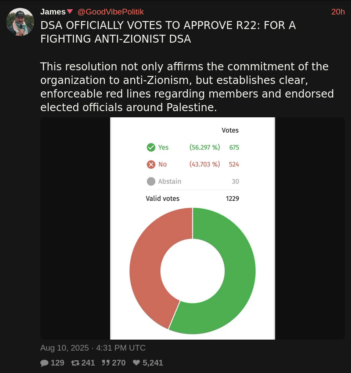
Task: Click the red triangle badge beside James
Action: click(70, 11)
